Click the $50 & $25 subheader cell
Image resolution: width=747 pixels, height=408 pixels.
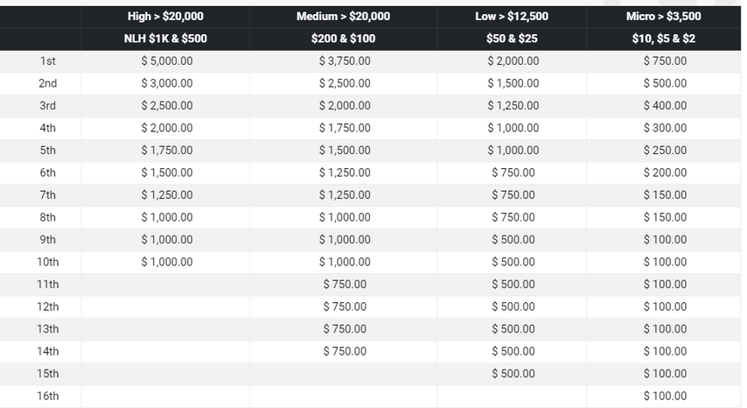tap(512, 39)
